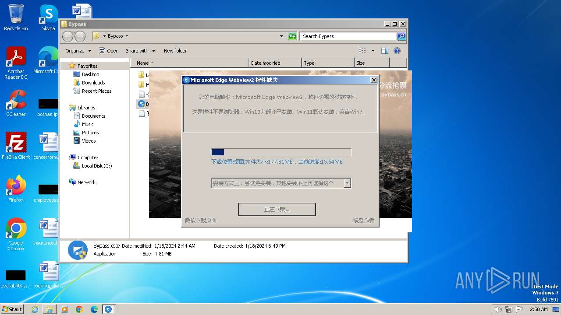Open cancerforms Word document on desktop
561x315 pixels.
coord(47,146)
